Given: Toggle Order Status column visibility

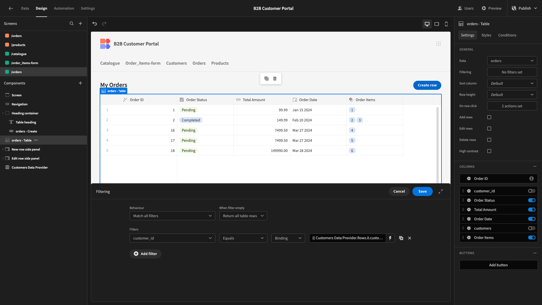Looking at the screenshot, I should coord(532,201).
